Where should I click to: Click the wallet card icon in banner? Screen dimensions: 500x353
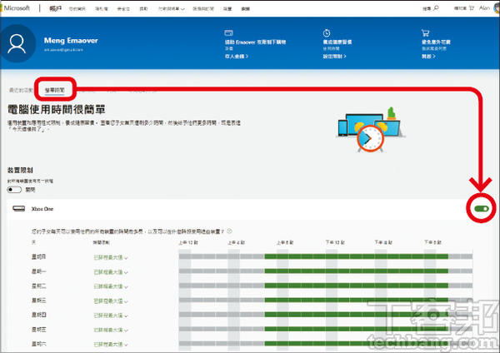point(228,32)
